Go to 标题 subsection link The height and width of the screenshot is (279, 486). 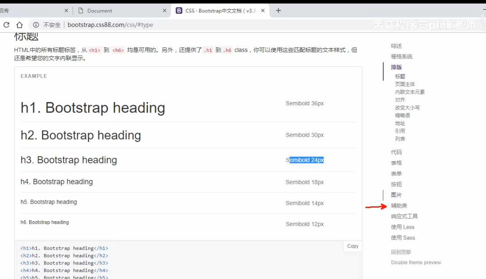[x=400, y=77]
